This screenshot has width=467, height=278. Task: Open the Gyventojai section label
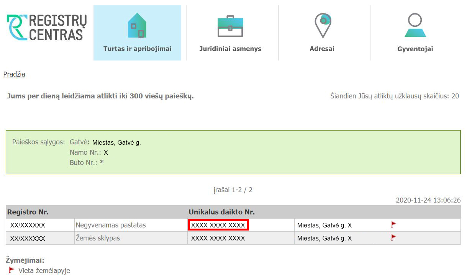[415, 49]
